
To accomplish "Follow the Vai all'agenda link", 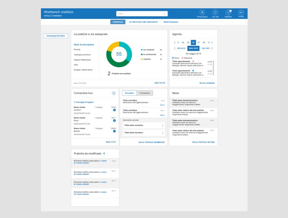I will [207, 83].
